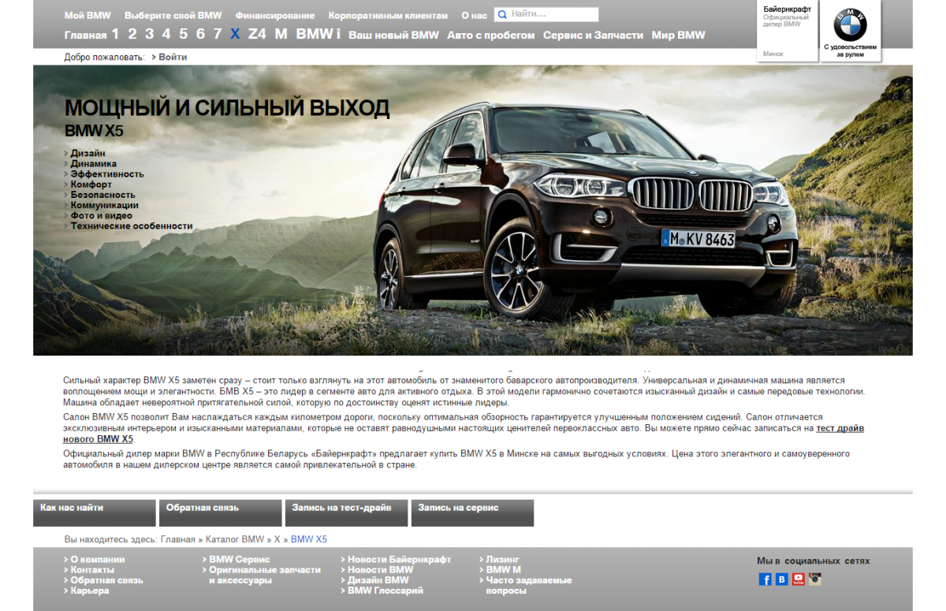Open footer link 'BMW M'
Viewport: 946px width, 611px height.
tap(503, 569)
